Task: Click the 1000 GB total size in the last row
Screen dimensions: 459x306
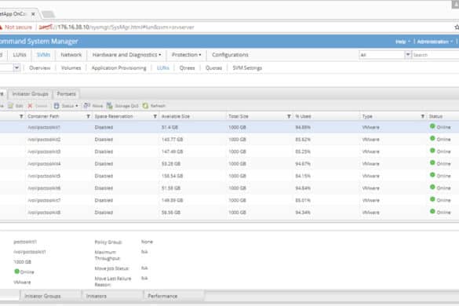Action: 237,213
